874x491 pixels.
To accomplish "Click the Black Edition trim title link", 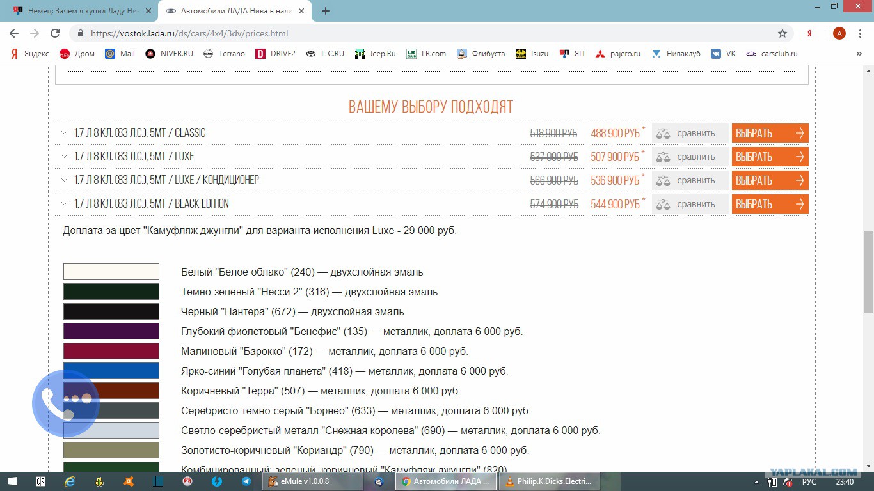I will 152,204.
